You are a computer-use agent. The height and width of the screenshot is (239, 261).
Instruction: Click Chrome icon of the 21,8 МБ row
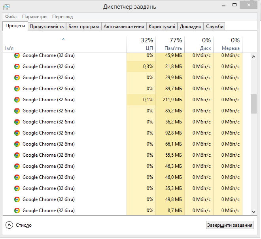[17, 66]
